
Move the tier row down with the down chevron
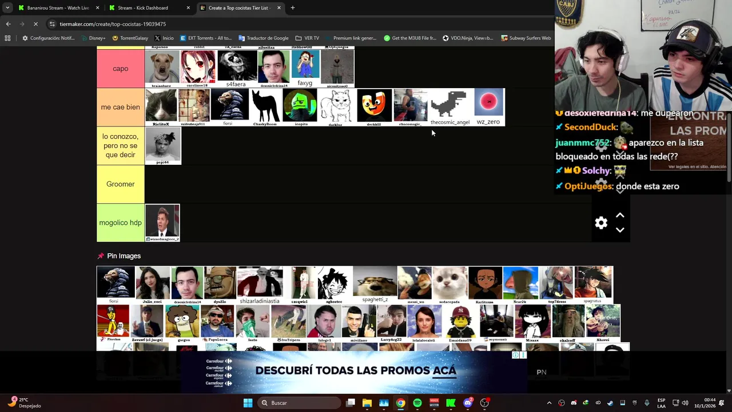(620, 230)
